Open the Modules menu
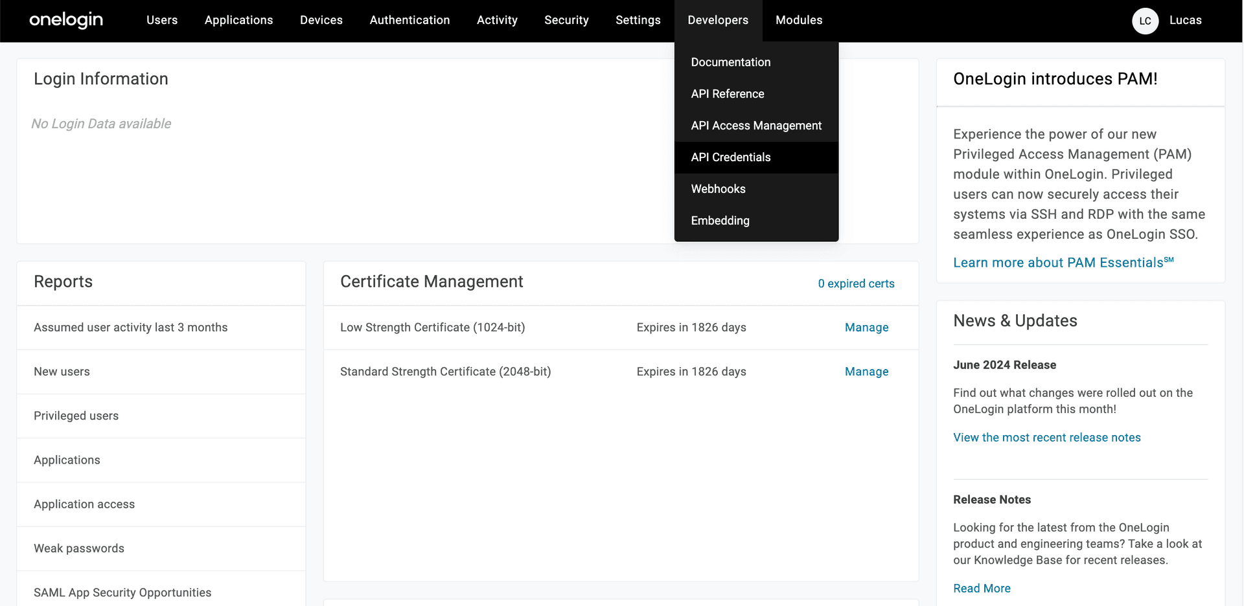Screen dimensions: 1244x606 click(798, 20)
